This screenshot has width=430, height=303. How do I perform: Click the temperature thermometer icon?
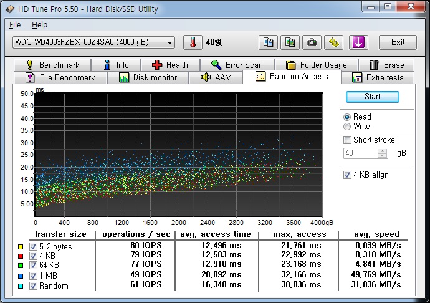[x=193, y=42]
